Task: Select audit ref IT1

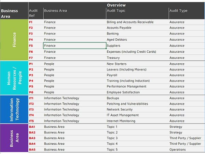Action: tap(36, 98)
